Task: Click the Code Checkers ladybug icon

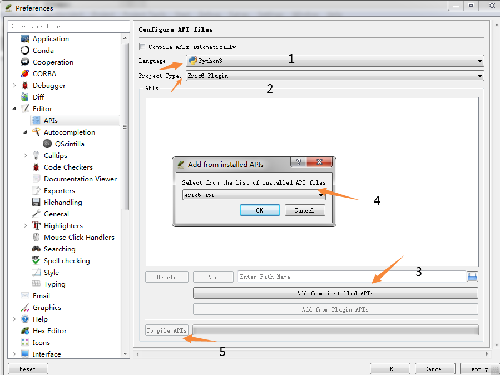Action: [36, 167]
